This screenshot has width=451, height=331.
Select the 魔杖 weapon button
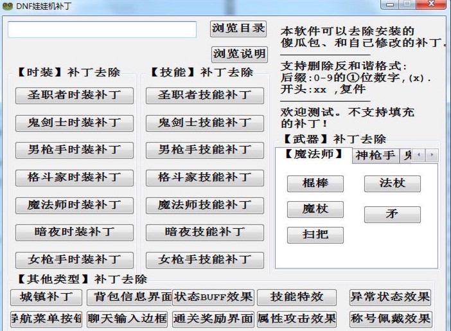point(315,210)
